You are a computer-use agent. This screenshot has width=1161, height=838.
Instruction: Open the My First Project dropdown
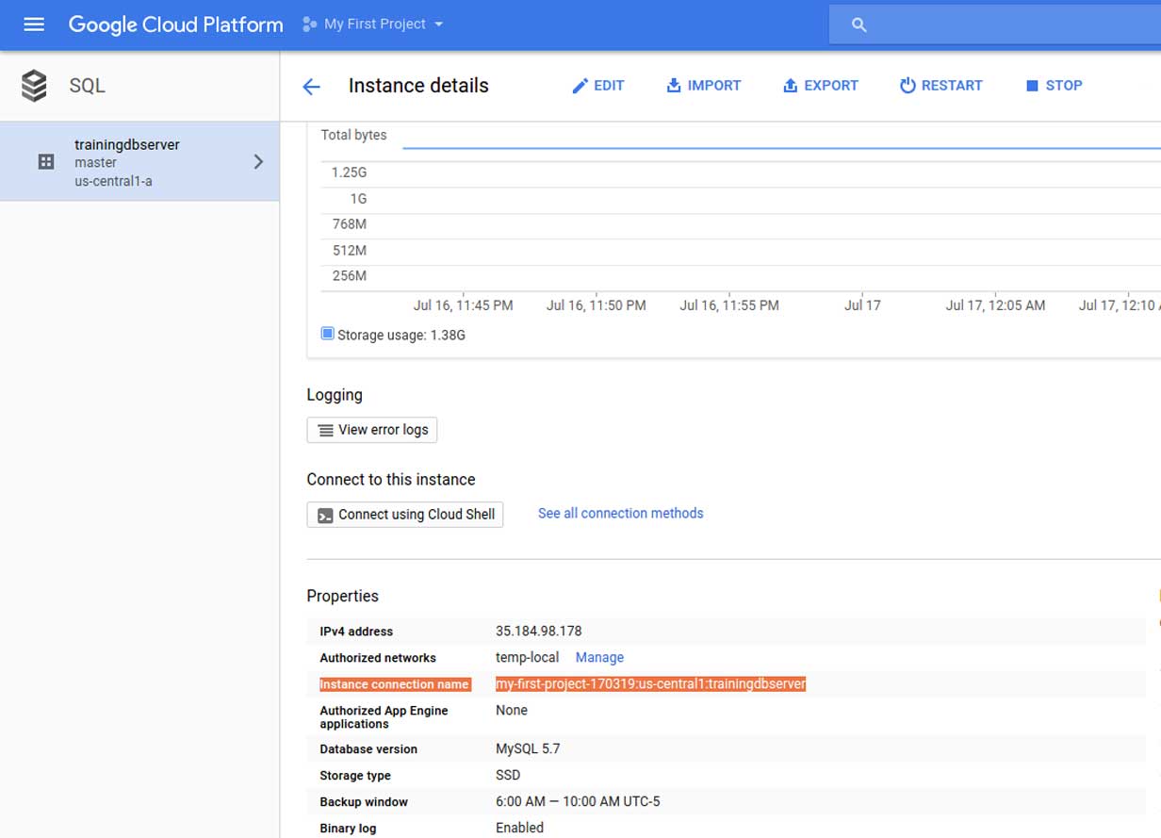click(x=374, y=25)
